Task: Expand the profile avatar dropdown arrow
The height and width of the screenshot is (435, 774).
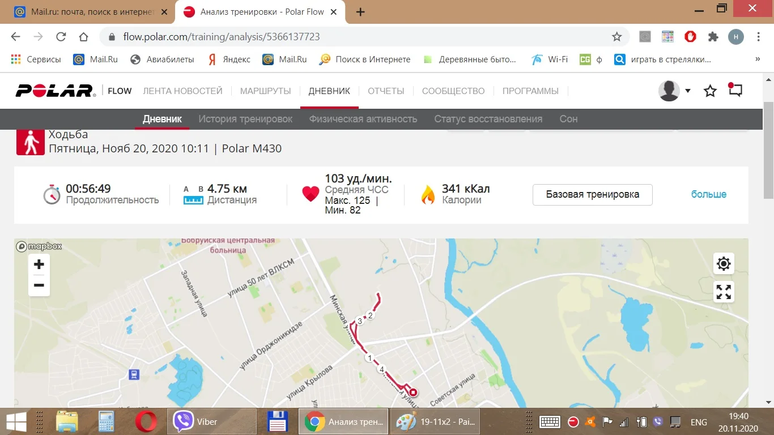Action: pyautogui.click(x=688, y=91)
